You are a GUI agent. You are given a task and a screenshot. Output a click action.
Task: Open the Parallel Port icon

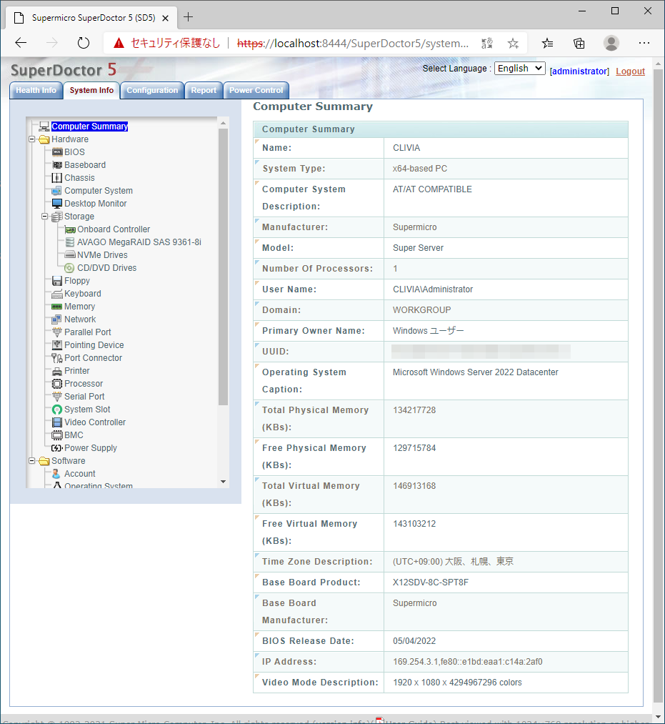(x=57, y=332)
